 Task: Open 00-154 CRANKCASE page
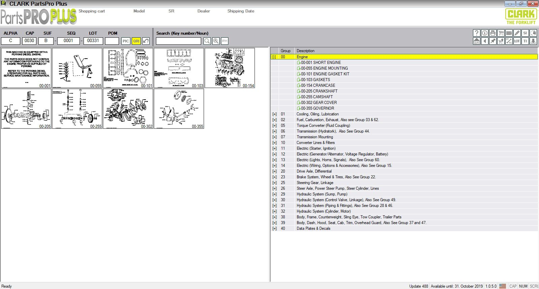(318, 85)
